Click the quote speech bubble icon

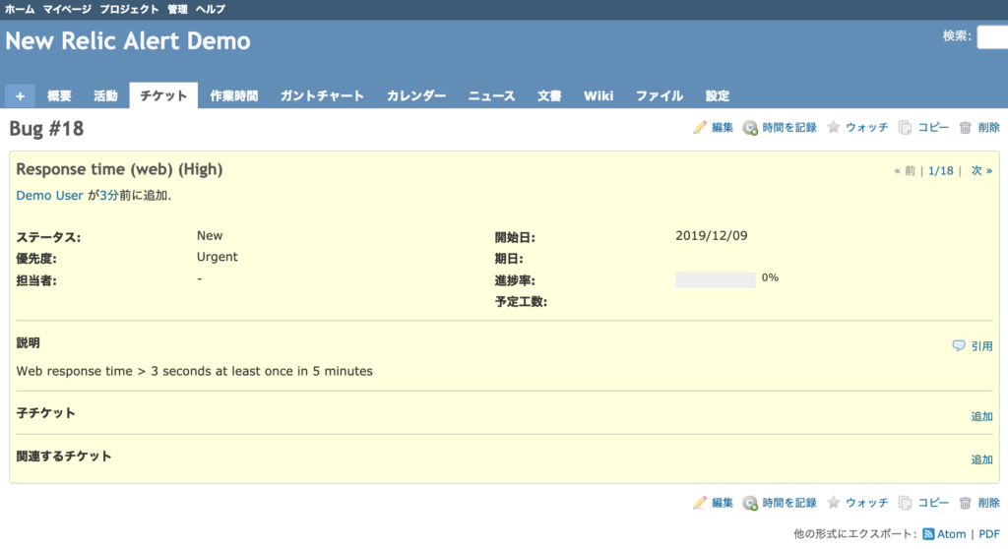[x=959, y=346]
